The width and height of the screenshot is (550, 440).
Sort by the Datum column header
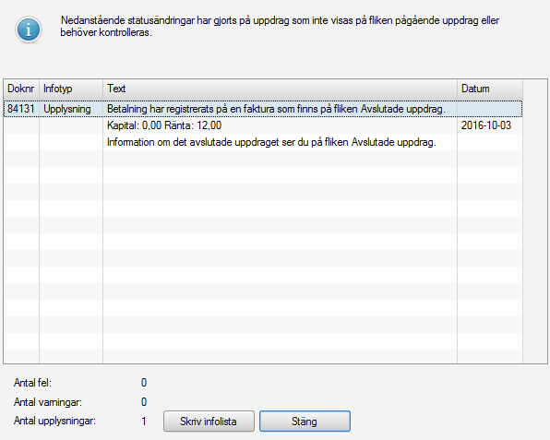tap(490, 89)
